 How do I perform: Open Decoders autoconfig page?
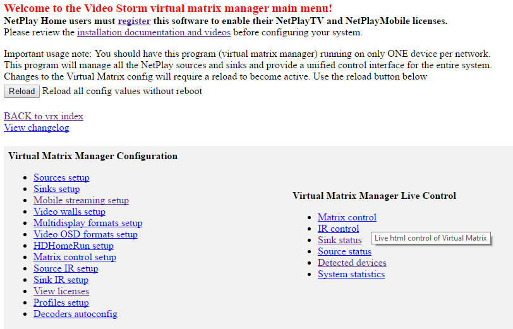pyautogui.click(x=75, y=314)
